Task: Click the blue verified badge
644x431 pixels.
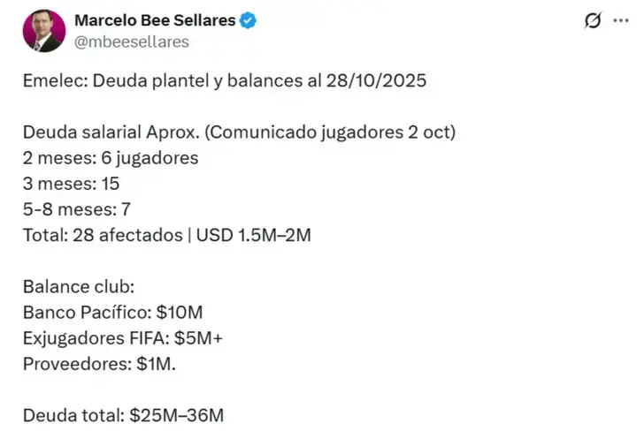Action: click(249, 20)
